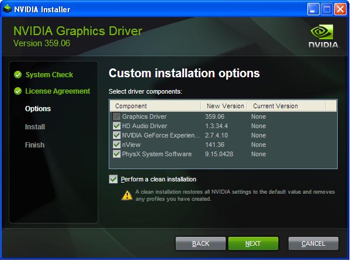
Task: Minimize the NVIDIA Installer window
Action: click(313, 9)
